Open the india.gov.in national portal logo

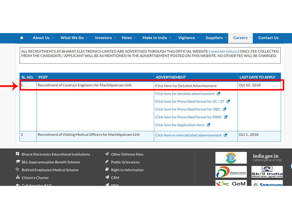pos(267,158)
